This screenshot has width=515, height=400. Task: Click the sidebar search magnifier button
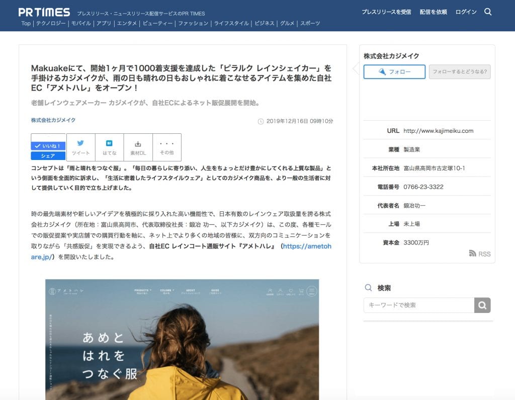(482, 305)
